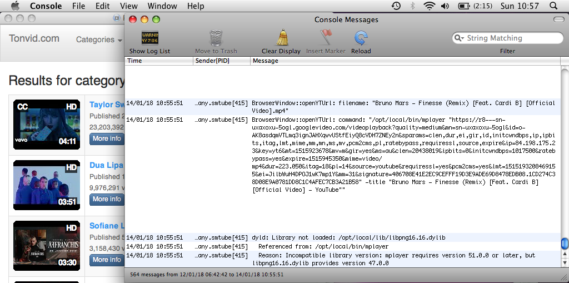Open the Dua Lipa 03:51 video thumbnail
This screenshot has height=283, width=569.
click(x=47, y=185)
